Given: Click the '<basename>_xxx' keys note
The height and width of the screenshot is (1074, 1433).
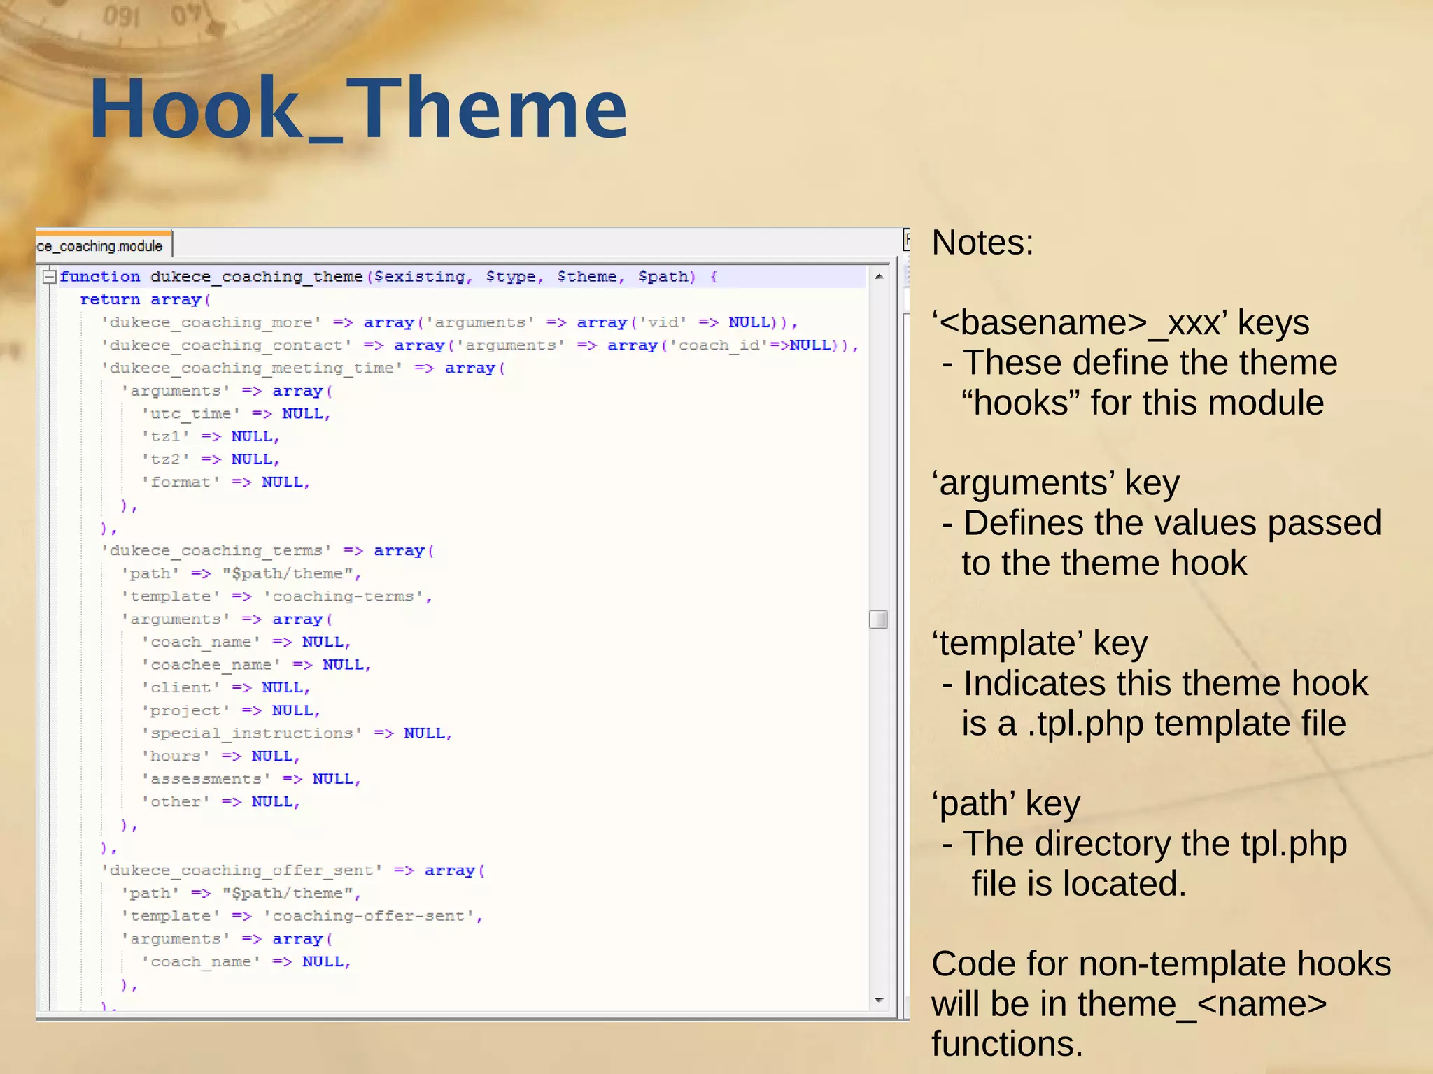Looking at the screenshot, I should [1120, 323].
